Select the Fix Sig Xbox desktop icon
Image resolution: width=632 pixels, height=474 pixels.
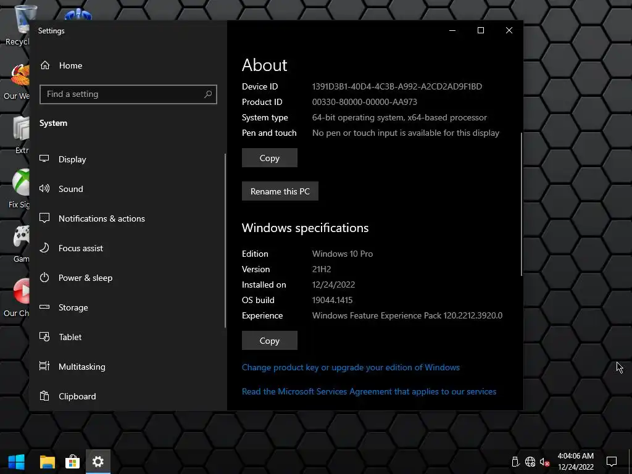(19, 188)
